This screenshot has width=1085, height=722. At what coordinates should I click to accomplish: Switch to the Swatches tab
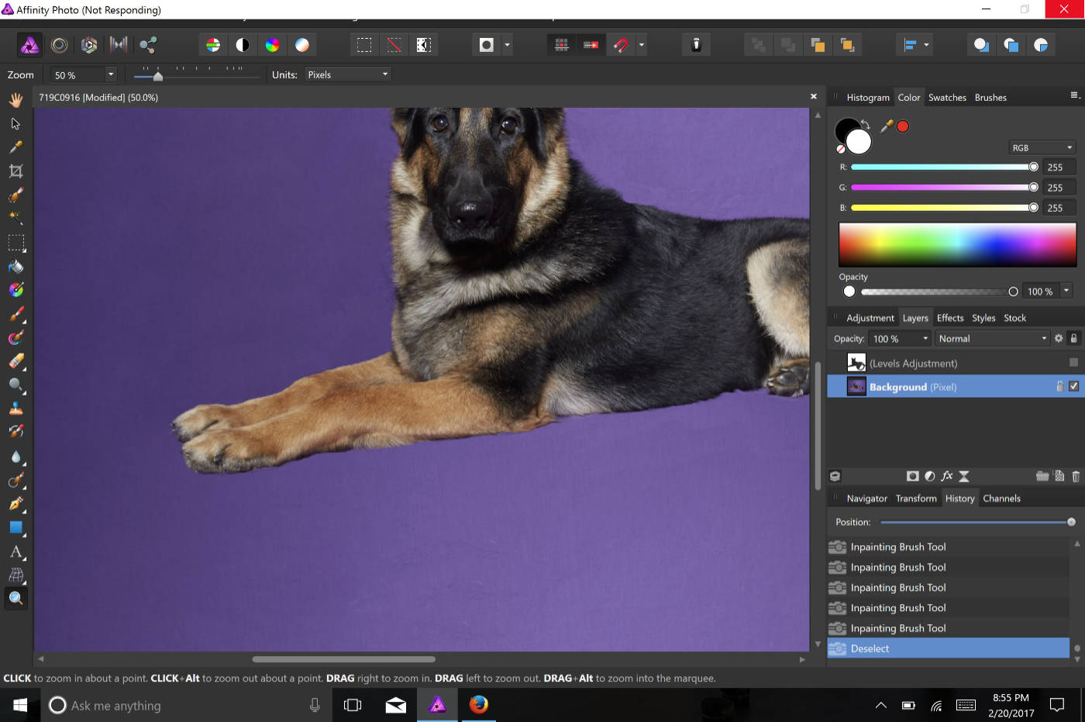[947, 98]
